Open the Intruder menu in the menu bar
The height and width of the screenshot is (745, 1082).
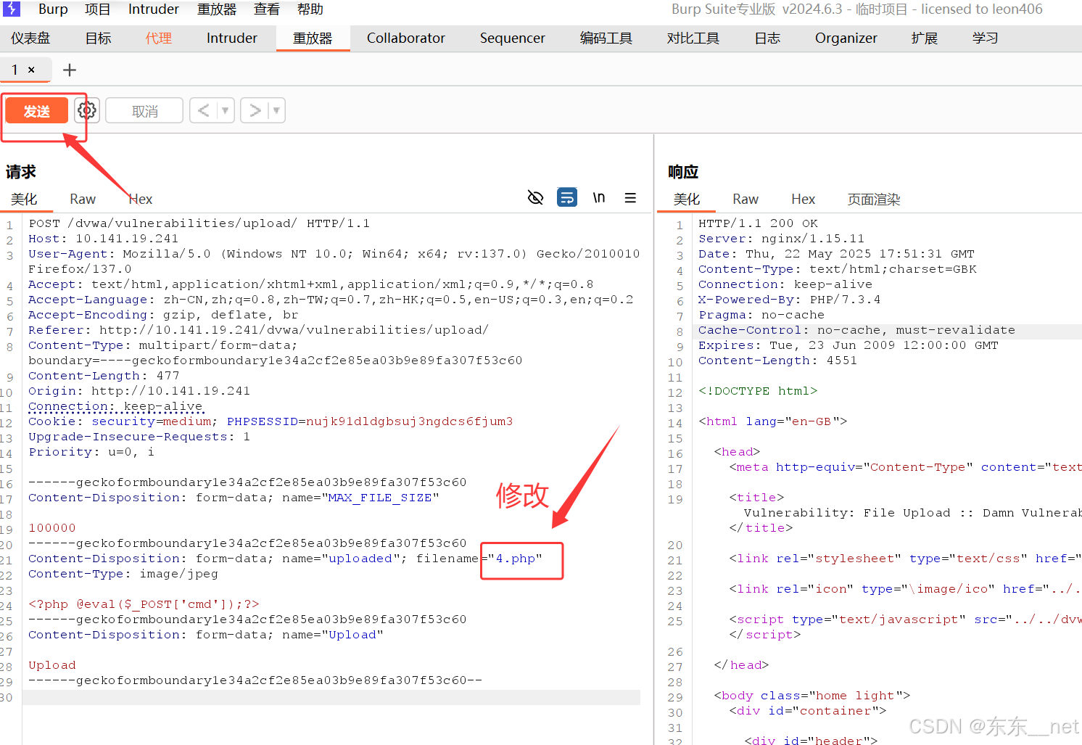(154, 9)
